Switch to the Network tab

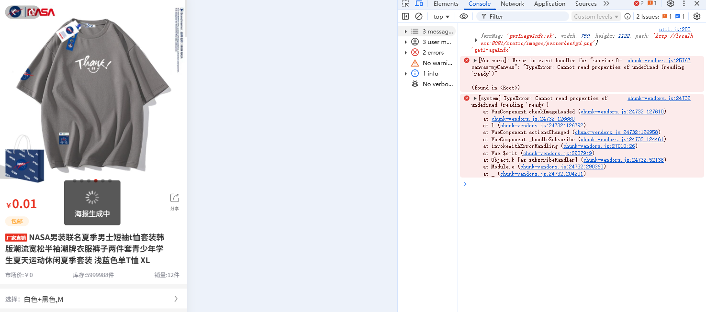tap(513, 4)
